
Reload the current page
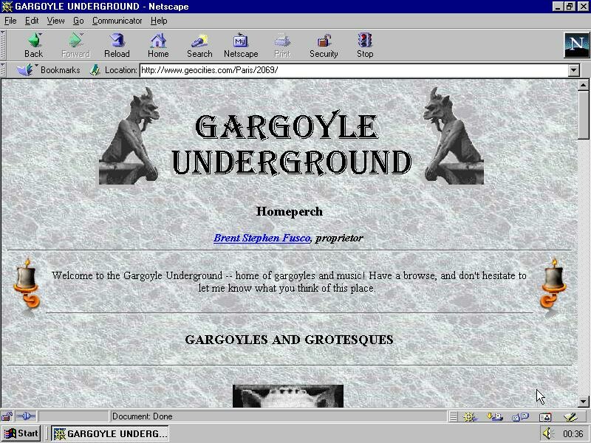pyautogui.click(x=117, y=45)
